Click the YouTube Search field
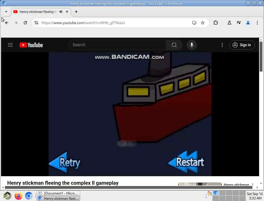This screenshot has width=264, height=201. click(117, 45)
